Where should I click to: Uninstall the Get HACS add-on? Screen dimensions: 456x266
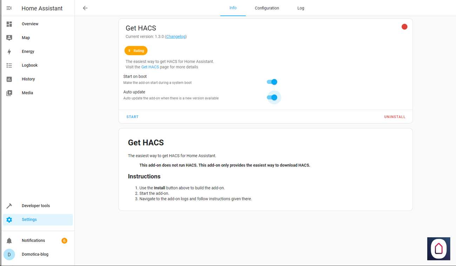(x=395, y=117)
